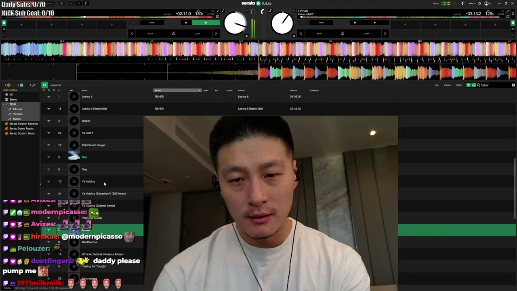Open TIDAL Tracks

pos(17,119)
